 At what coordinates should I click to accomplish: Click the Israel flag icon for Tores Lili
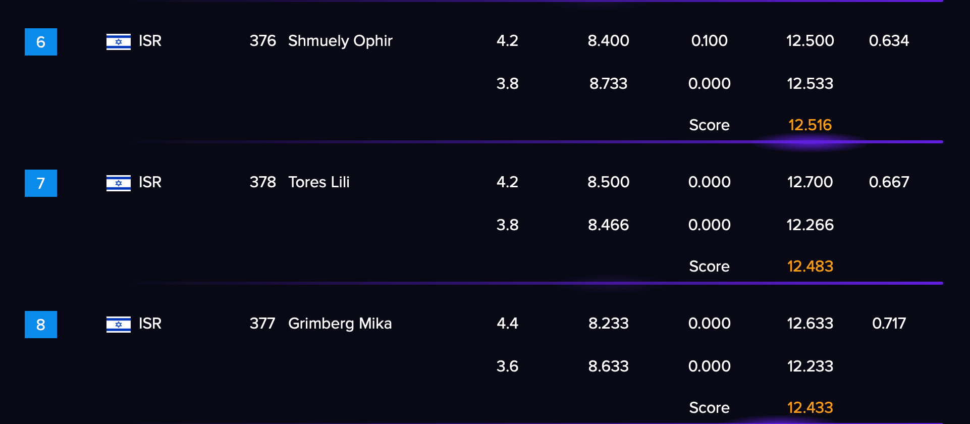[119, 183]
